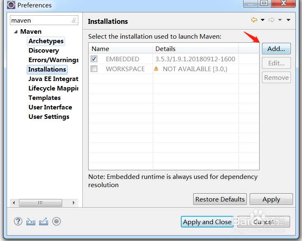Click the NOT AVAILABLE [3.0,) details cell
The height and width of the screenshot is (241, 302).
(x=195, y=69)
